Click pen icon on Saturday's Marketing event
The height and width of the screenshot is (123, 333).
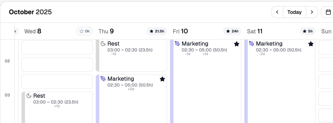[x=251, y=44]
